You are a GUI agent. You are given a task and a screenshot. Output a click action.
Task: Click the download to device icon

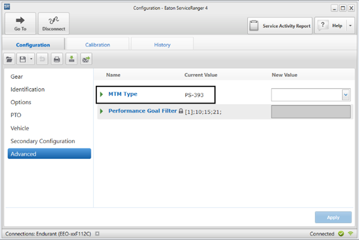(x=71, y=59)
